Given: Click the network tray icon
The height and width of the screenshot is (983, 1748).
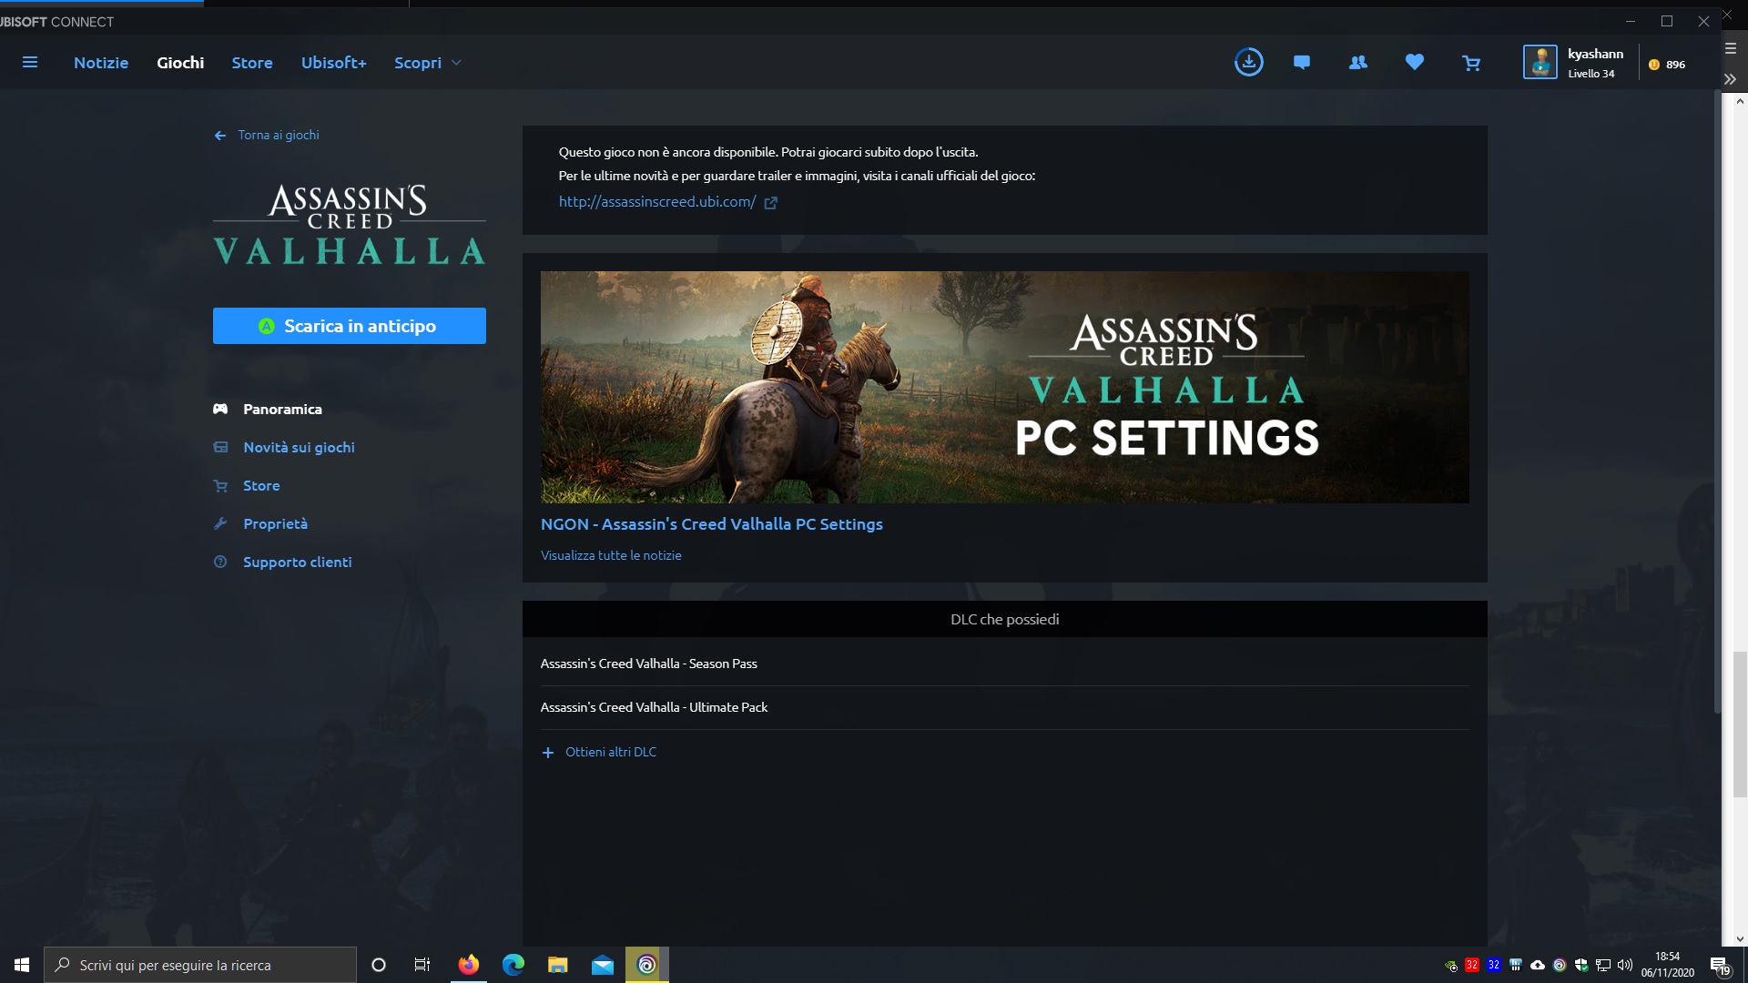Looking at the screenshot, I should (x=1603, y=966).
